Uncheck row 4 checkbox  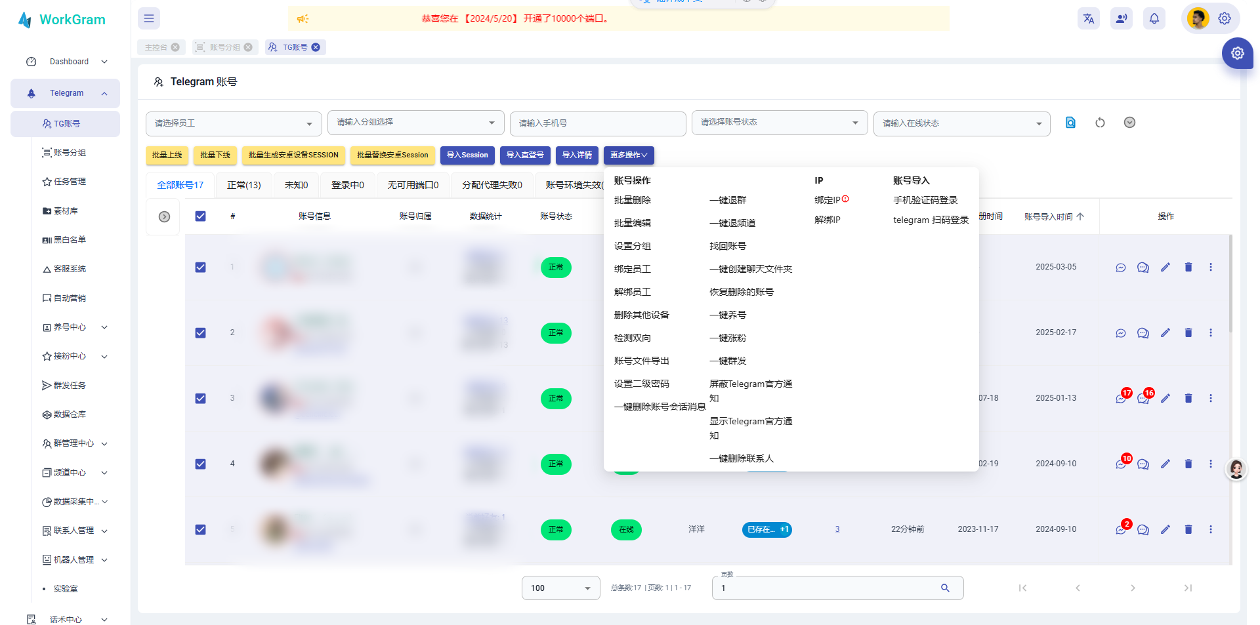pos(201,464)
